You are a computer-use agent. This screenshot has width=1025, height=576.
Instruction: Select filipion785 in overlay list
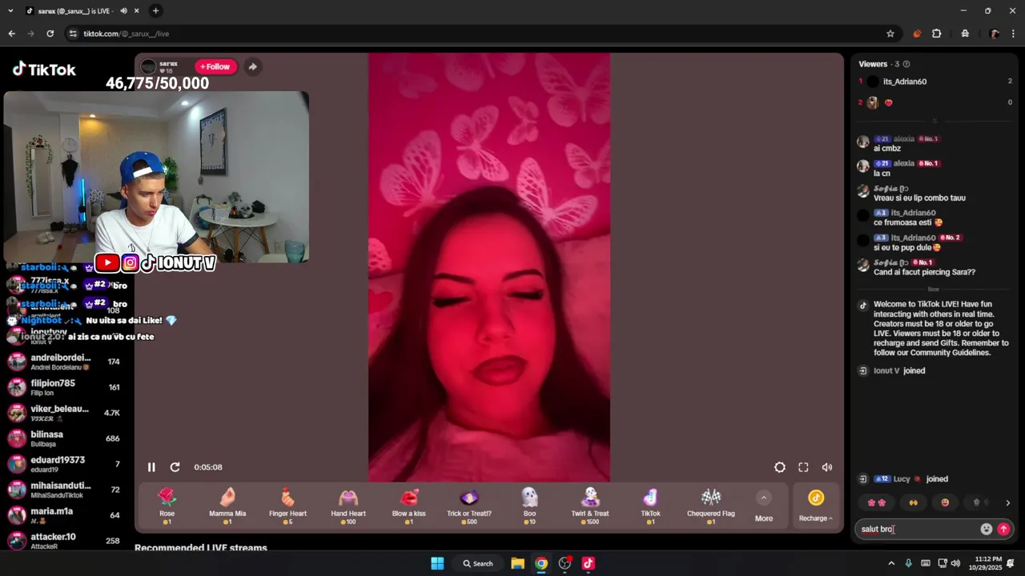64,387
